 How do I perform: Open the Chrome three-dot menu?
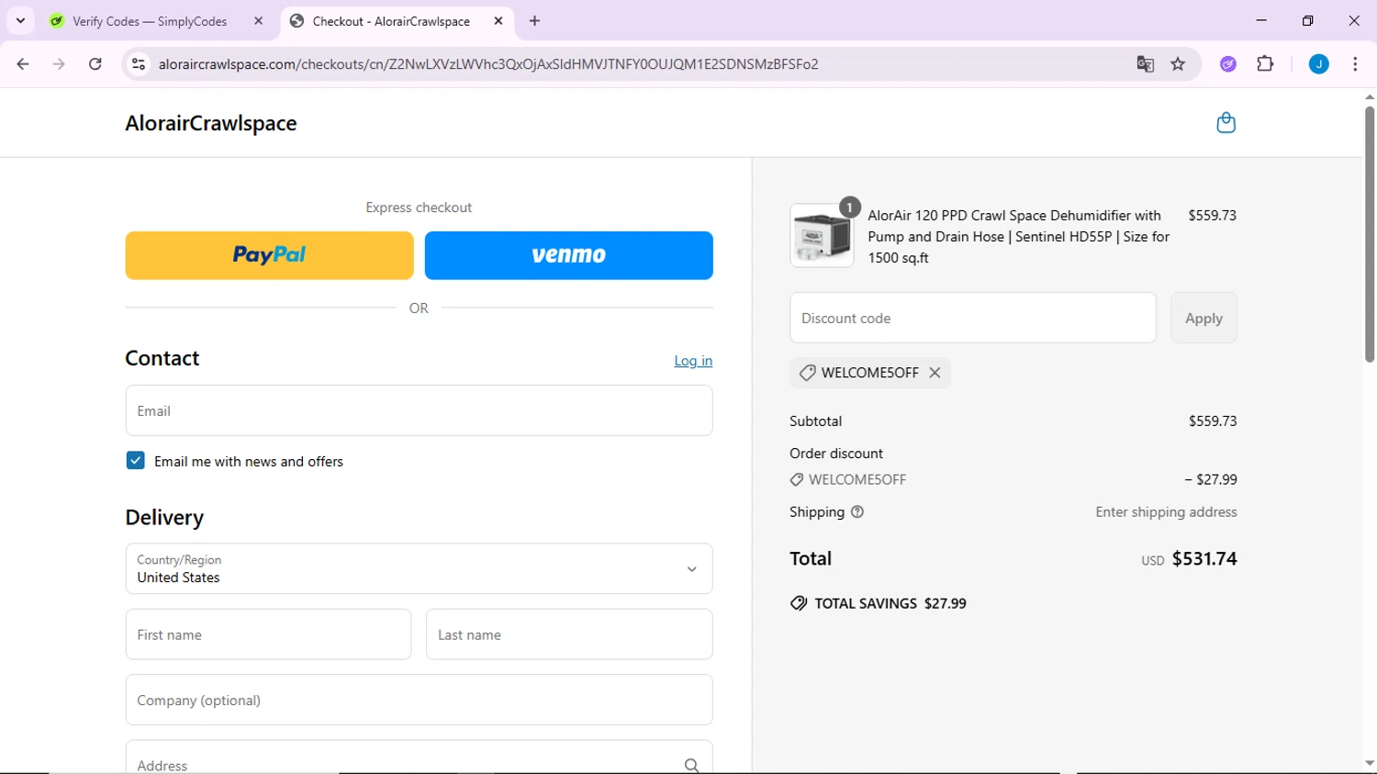(x=1355, y=64)
